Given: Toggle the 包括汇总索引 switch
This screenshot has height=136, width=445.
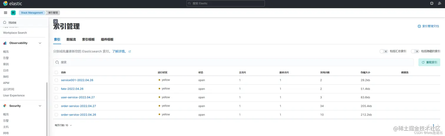Looking at the screenshot, I should tap(383, 51).
